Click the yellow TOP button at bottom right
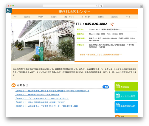This screenshot has height=126, width=149. coord(126,116)
